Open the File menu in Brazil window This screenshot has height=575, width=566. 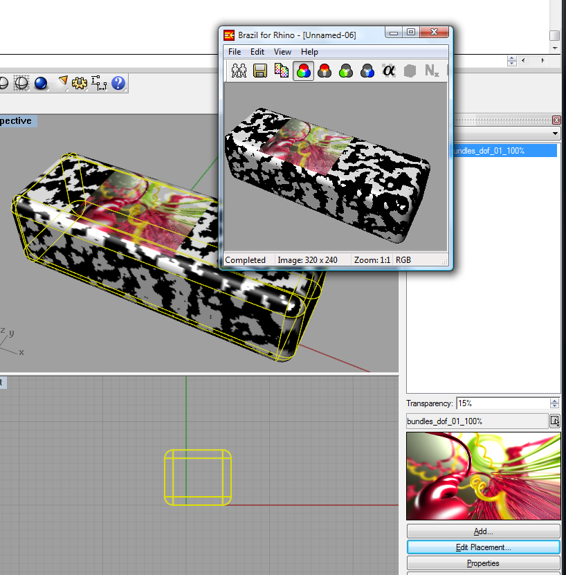pos(235,52)
